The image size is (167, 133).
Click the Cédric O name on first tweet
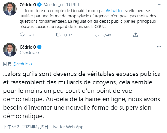pyautogui.click(x=28, y=5)
